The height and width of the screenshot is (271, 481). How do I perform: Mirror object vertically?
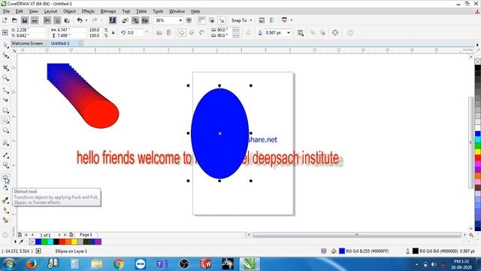[169, 32]
